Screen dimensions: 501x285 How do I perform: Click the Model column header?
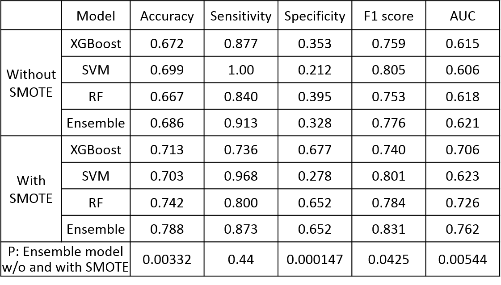(96, 17)
